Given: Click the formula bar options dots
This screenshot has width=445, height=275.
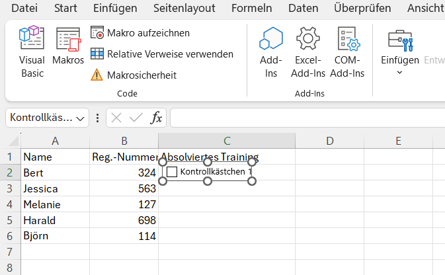Looking at the screenshot, I should pos(98,118).
